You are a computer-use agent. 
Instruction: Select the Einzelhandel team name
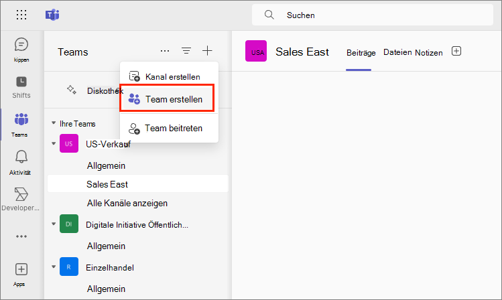(110, 268)
